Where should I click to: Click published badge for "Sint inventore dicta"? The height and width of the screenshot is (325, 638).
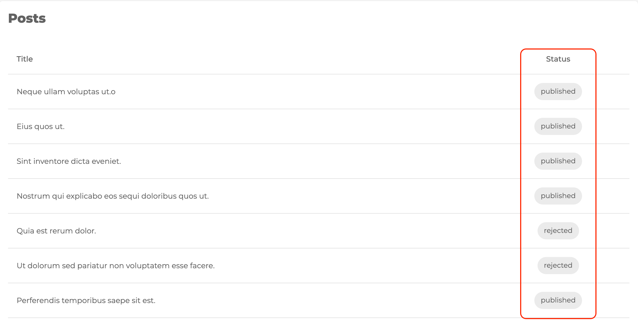(558, 161)
